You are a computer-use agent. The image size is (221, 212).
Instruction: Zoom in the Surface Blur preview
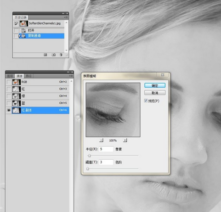125,140
